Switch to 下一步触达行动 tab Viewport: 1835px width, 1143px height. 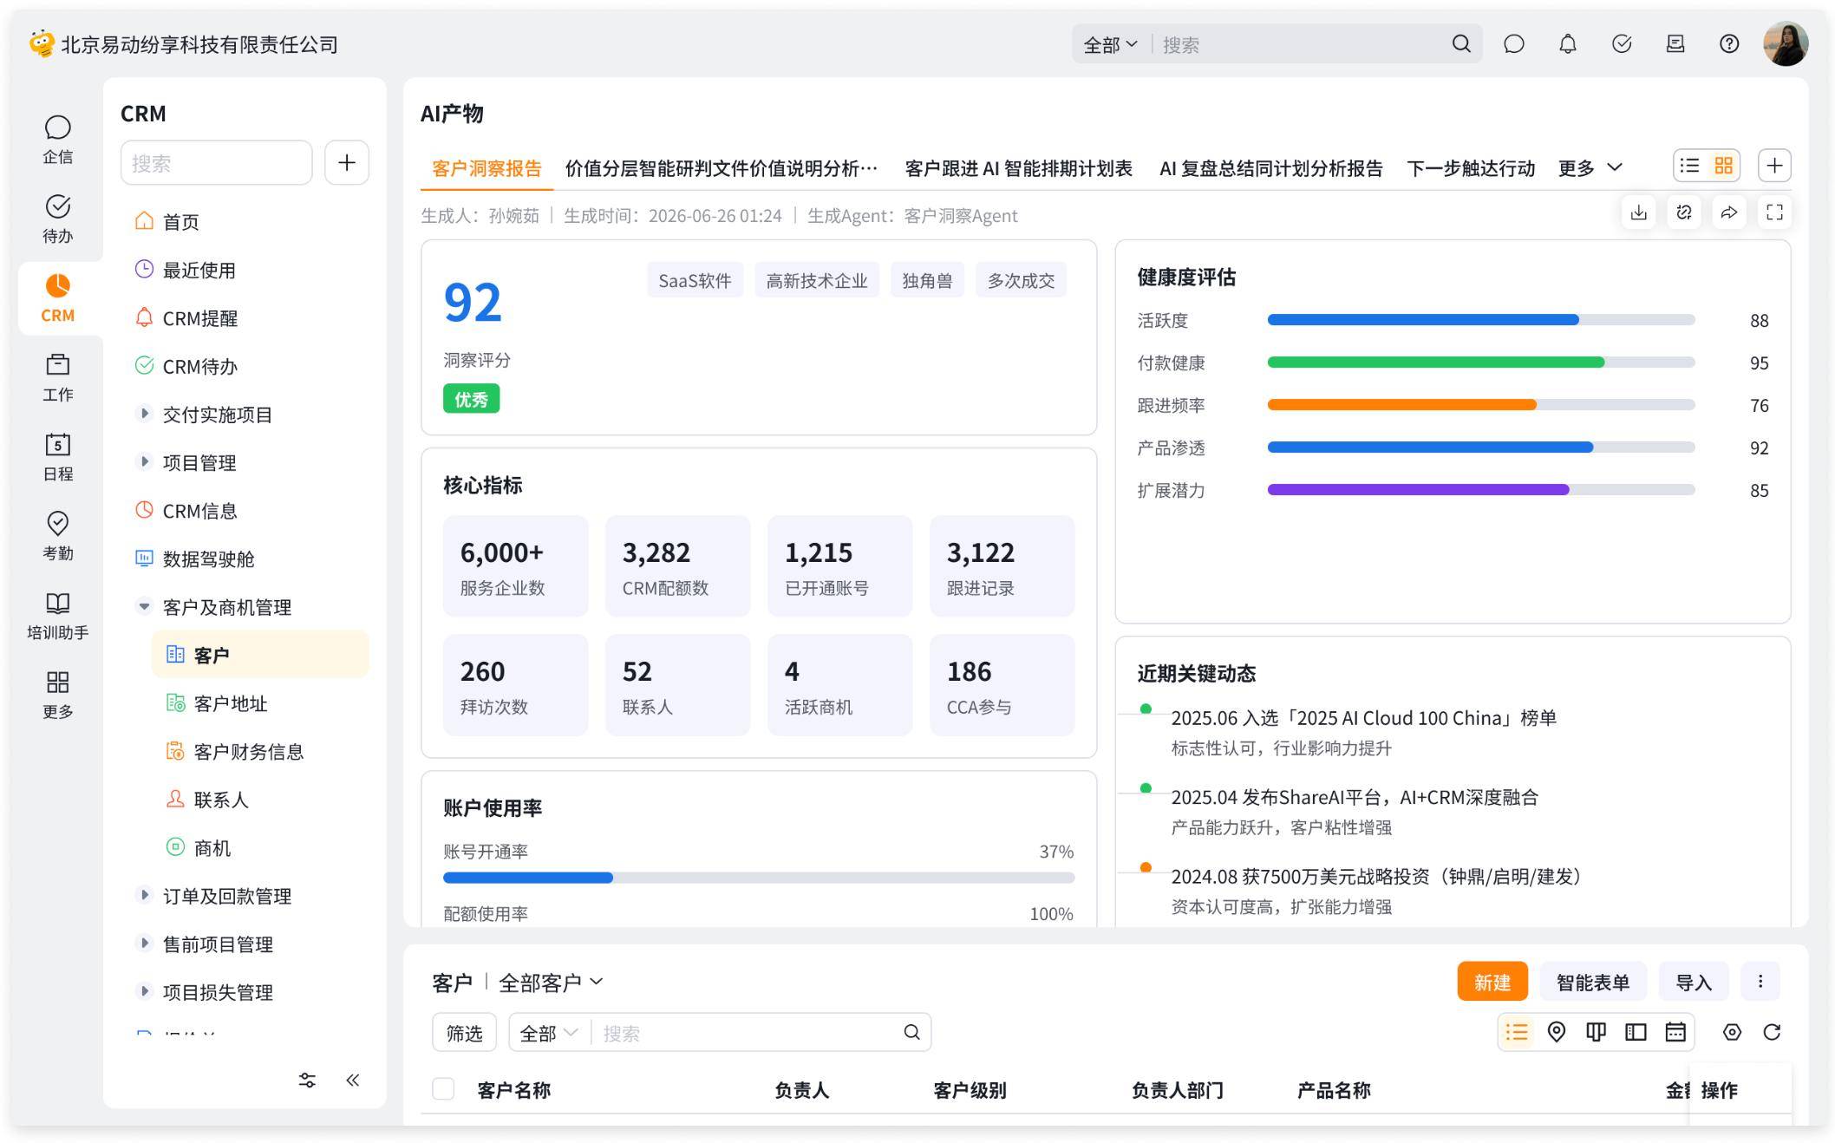[x=1471, y=168]
